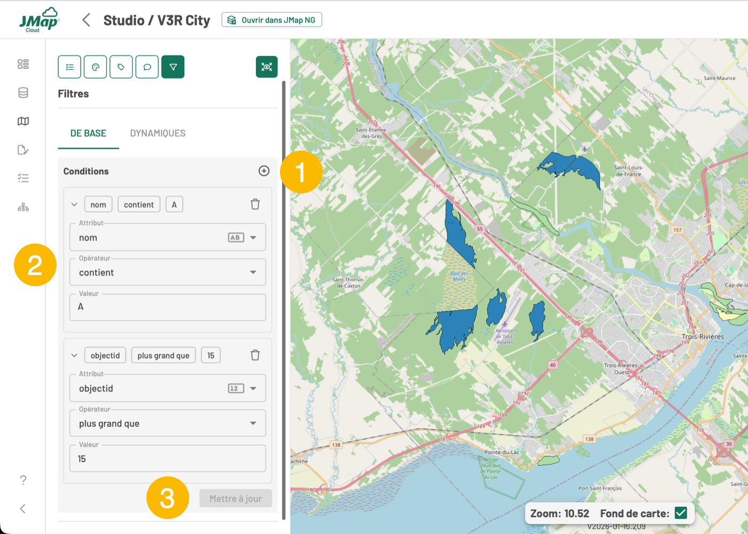Select the filter funnel icon
The width and height of the screenshot is (748, 534).
173,67
